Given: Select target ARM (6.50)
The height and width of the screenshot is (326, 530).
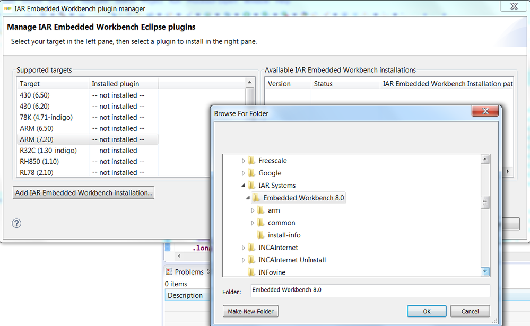Looking at the screenshot, I should (36, 128).
